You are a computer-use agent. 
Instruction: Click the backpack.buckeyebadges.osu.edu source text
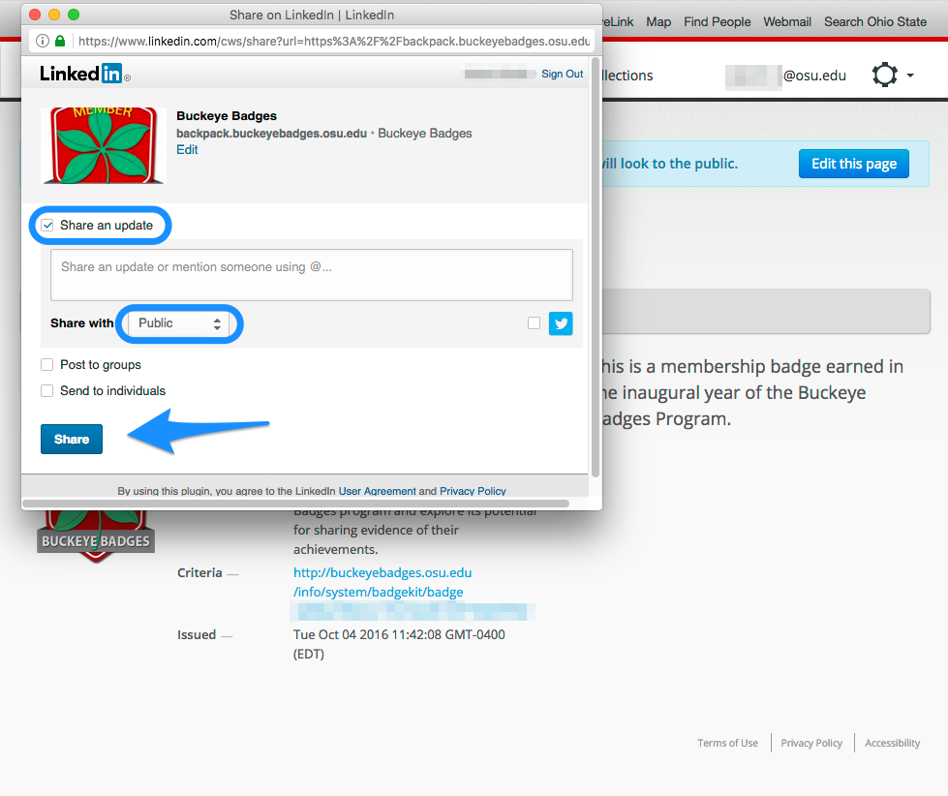271,134
